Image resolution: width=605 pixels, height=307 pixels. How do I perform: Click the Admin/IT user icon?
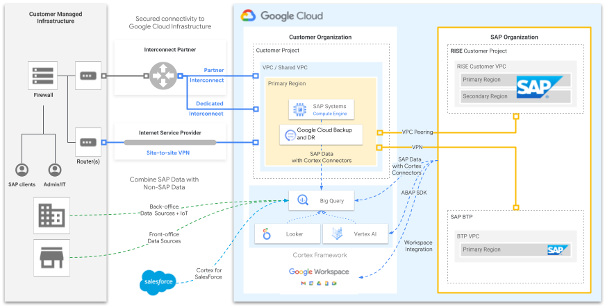point(56,170)
